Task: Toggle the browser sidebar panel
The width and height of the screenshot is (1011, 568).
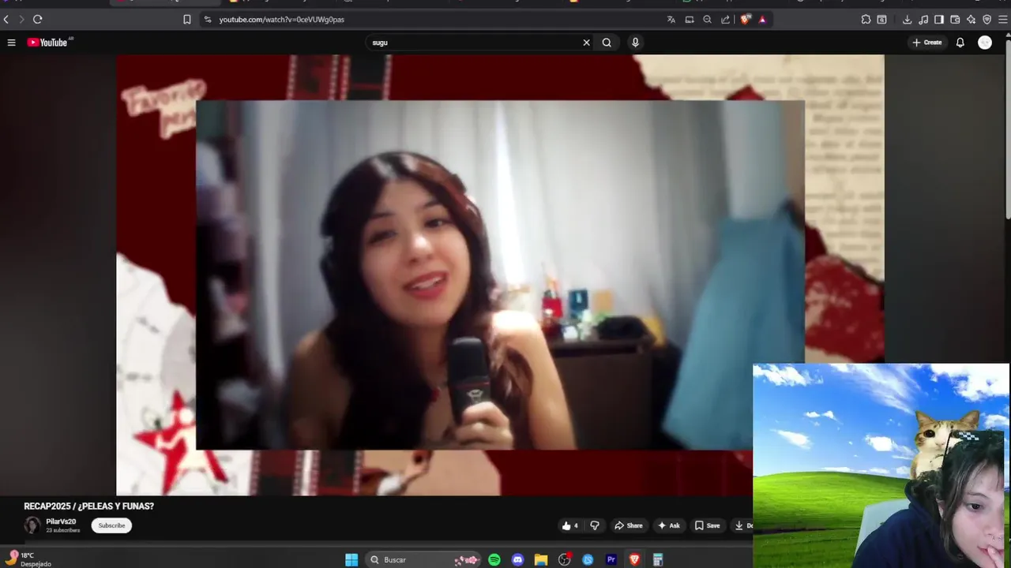Action: [x=939, y=19]
